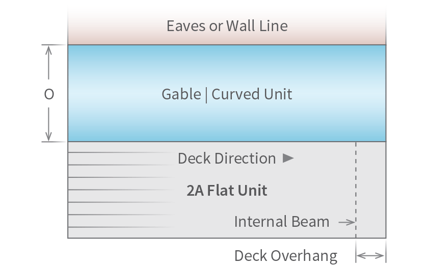Select the Curved Unit text

click(x=252, y=94)
